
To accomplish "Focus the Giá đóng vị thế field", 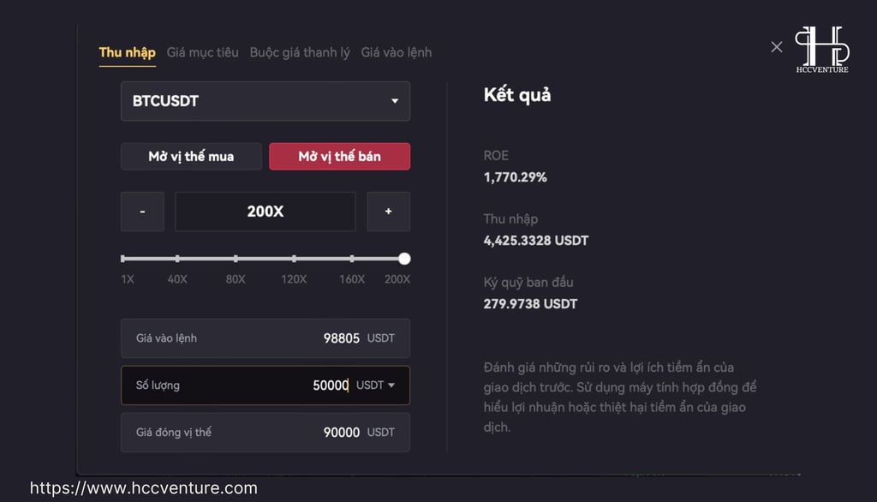I will pyautogui.click(x=265, y=432).
